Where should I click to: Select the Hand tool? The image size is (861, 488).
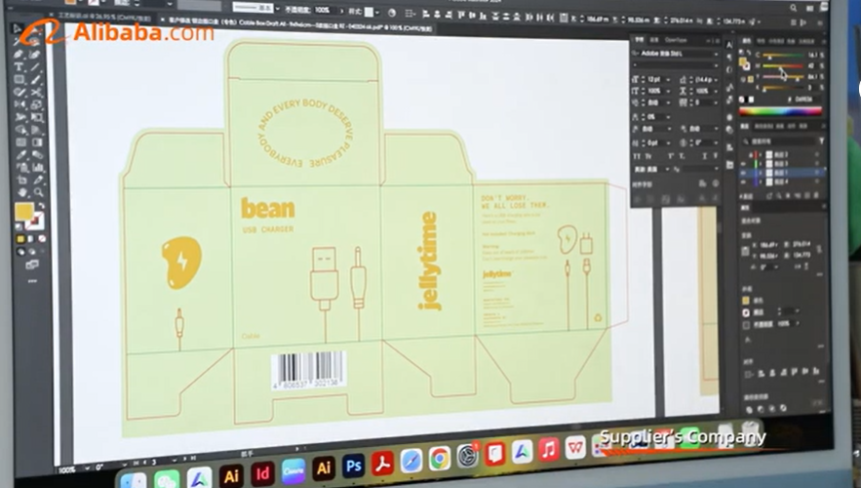[x=22, y=192]
